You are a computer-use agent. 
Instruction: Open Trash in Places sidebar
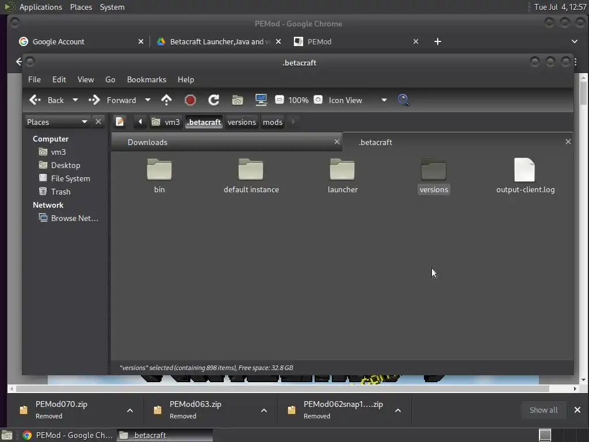click(x=55, y=192)
